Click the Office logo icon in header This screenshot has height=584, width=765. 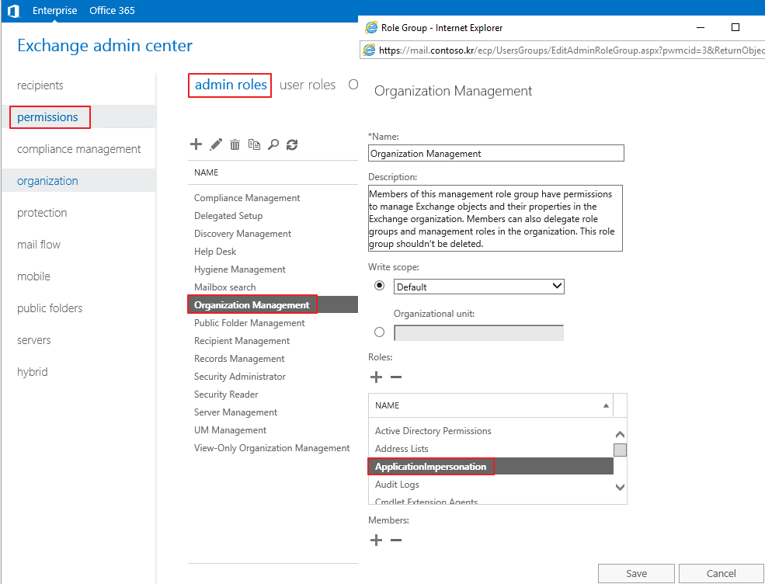pyautogui.click(x=14, y=10)
